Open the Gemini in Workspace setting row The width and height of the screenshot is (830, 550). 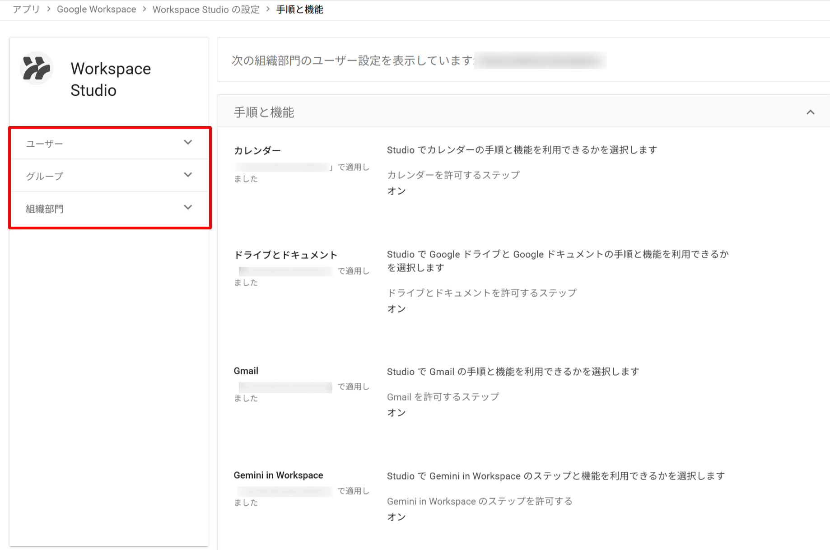coord(524,496)
